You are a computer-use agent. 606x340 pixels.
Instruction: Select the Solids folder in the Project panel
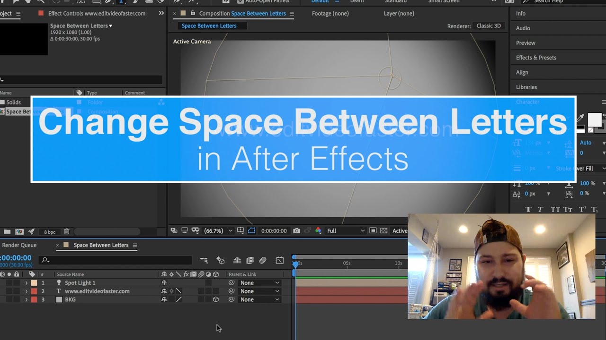pyautogui.click(x=13, y=102)
